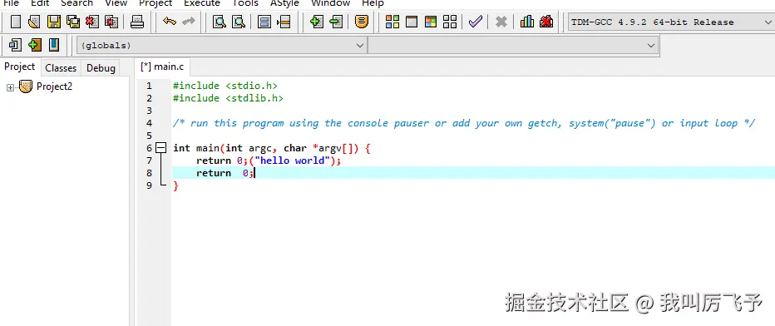This screenshot has height=326, width=775.
Task: Open the Search menu
Action: click(77, 3)
